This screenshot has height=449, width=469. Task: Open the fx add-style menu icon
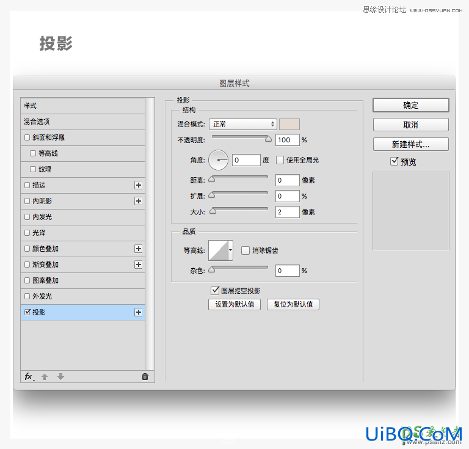(x=29, y=376)
